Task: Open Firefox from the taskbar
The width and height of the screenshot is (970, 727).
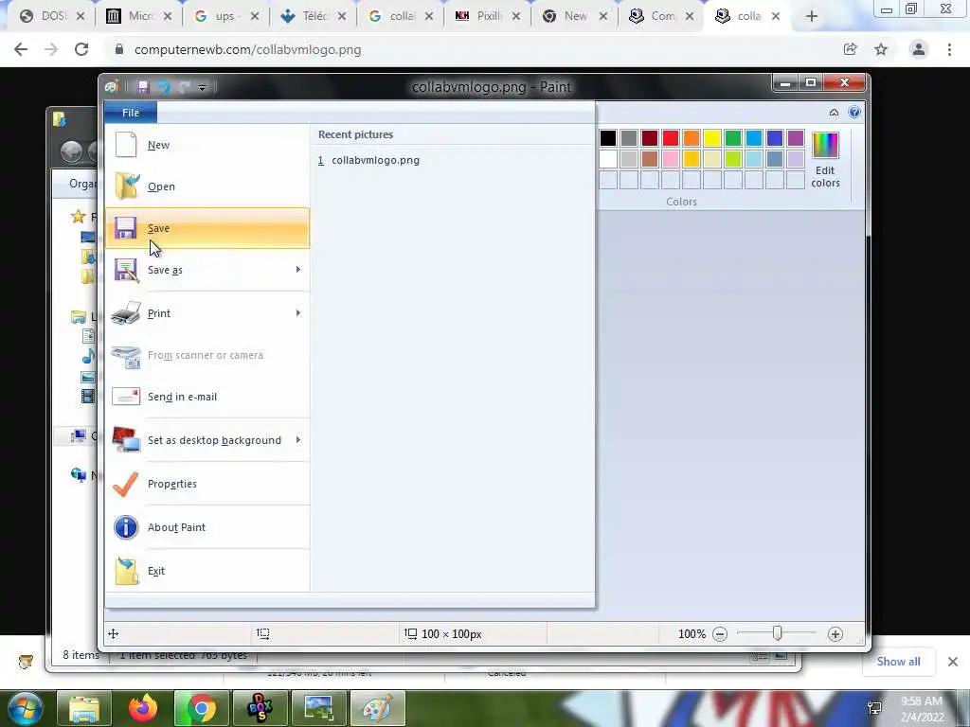Action: point(142,708)
